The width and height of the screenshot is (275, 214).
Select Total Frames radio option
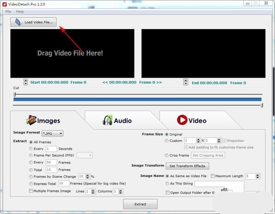[x=31, y=170]
